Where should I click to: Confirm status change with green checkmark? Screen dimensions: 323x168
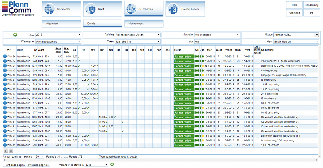(112, 165)
